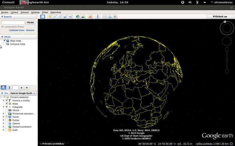Click the Add Path toolbar icon
The width and height of the screenshot is (235, 146).
point(60,17)
